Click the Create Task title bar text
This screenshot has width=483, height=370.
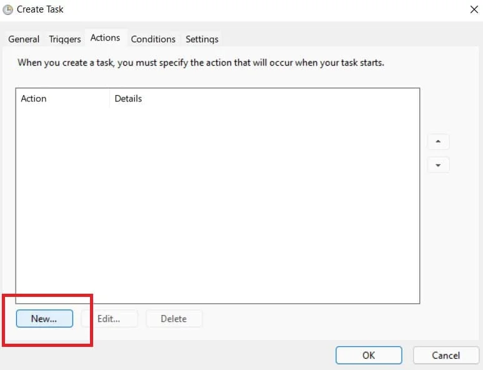pyautogui.click(x=40, y=9)
